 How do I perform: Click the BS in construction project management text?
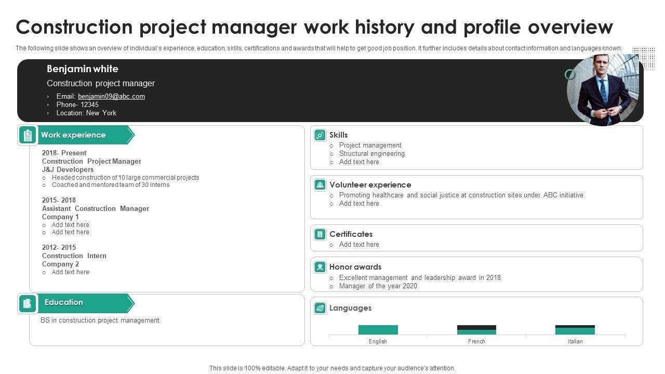[x=100, y=320]
